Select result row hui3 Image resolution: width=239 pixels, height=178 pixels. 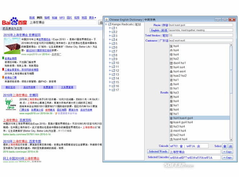pyautogui.click(x=199, y=93)
